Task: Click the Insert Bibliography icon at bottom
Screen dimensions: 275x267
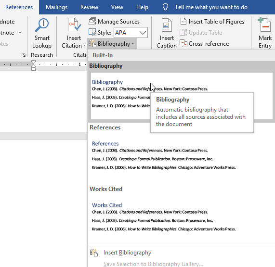Action: [94, 253]
